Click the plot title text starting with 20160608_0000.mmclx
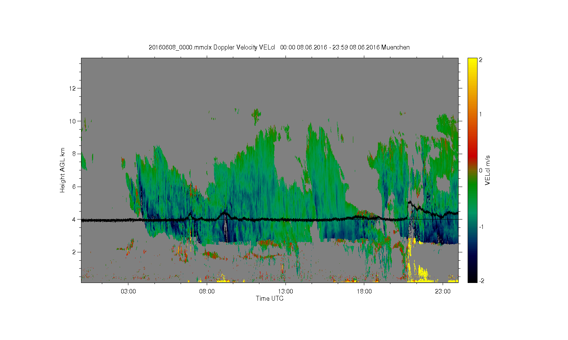The height and width of the screenshot is (340, 568). point(279,48)
